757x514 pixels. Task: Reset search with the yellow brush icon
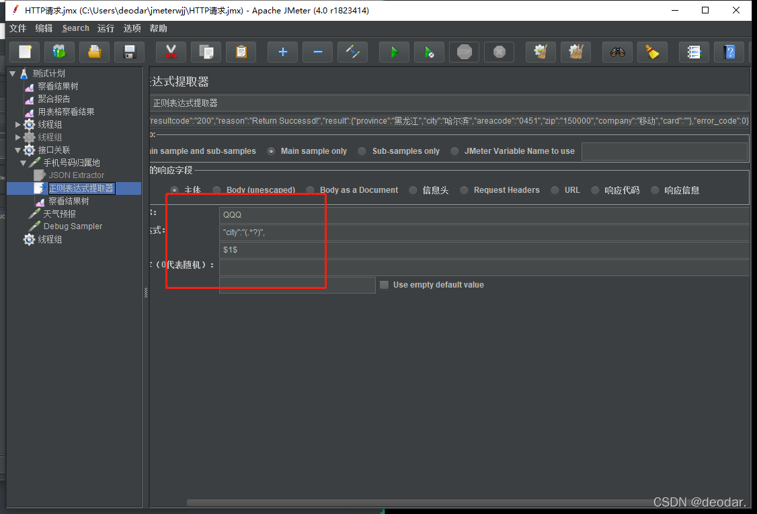(652, 52)
